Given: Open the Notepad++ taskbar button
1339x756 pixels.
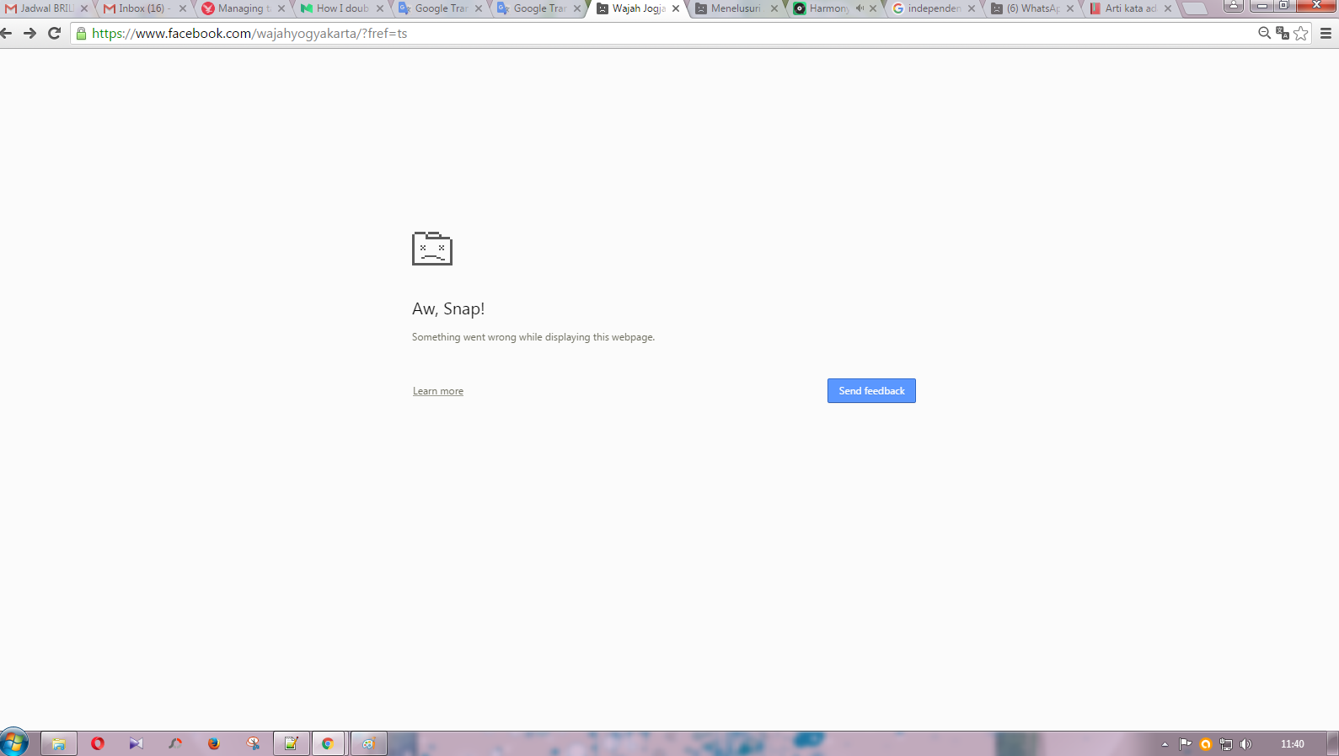Looking at the screenshot, I should [292, 743].
